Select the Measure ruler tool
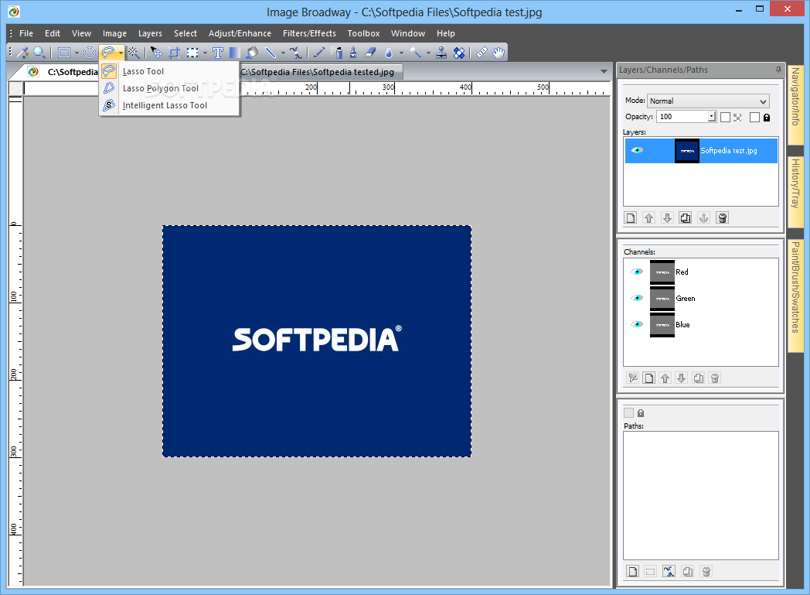This screenshot has height=595, width=810. coord(482,52)
